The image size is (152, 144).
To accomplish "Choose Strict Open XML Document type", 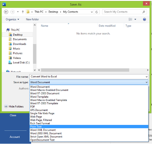I will tap(89, 137).
